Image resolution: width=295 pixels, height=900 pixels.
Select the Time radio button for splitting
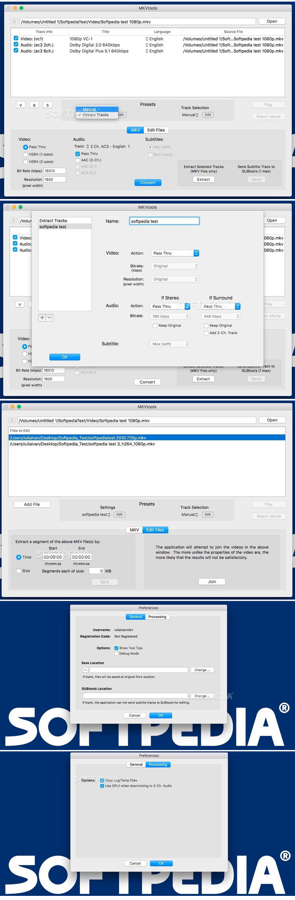click(19, 557)
